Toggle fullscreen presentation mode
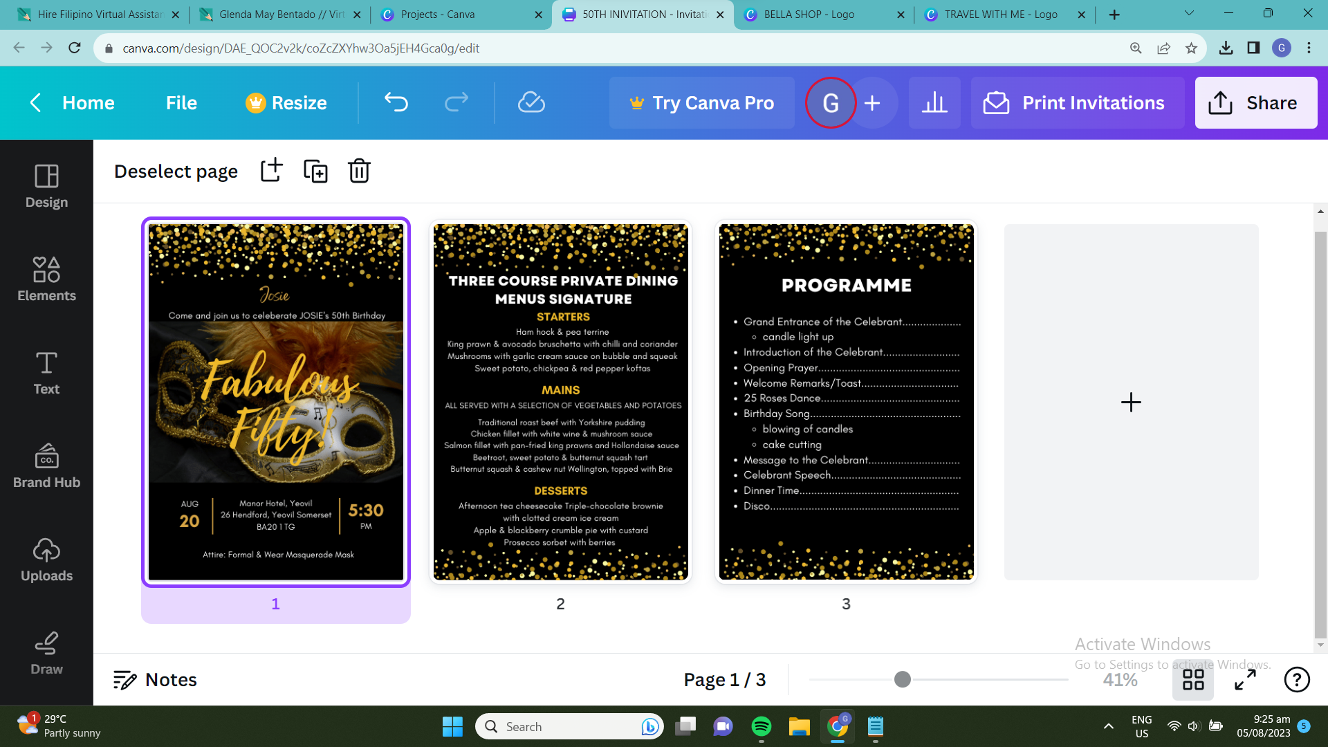This screenshot has width=1328, height=747. coord(1245,680)
